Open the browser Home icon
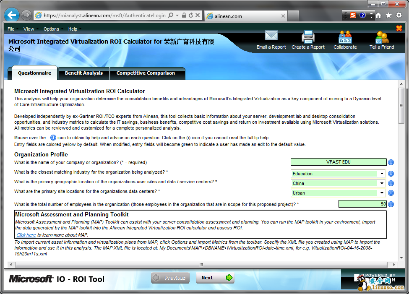 pyautogui.click(x=378, y=16)
